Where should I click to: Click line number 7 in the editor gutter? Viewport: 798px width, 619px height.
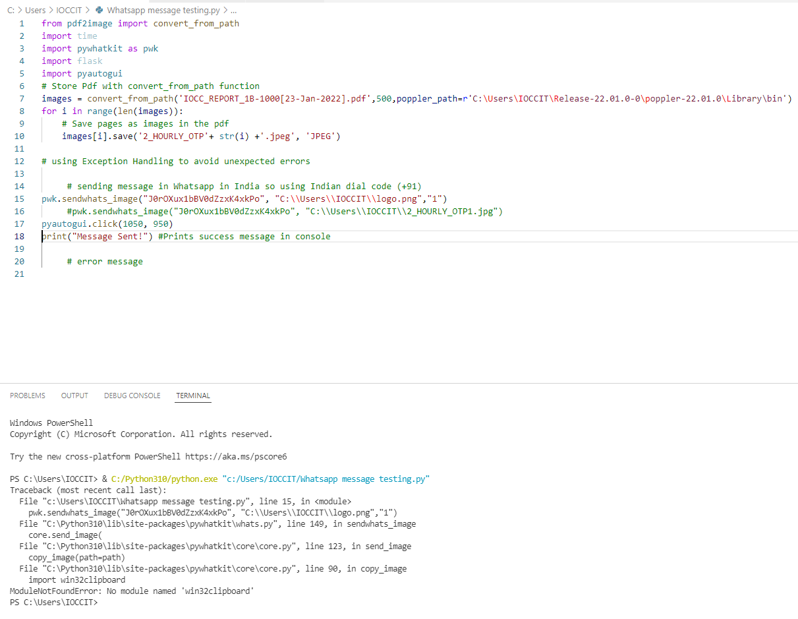[x=21, y=98]
